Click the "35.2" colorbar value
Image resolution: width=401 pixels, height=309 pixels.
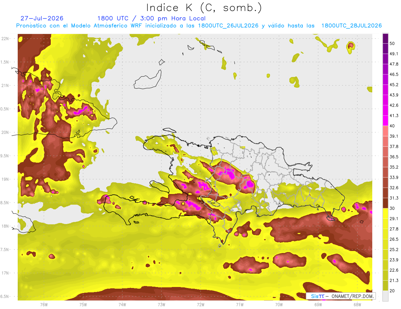[x=394, y=167]
